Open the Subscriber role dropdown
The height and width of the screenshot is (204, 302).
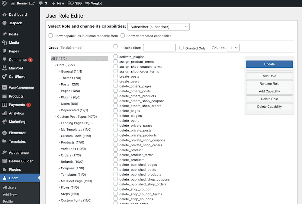tap(158, 27)
